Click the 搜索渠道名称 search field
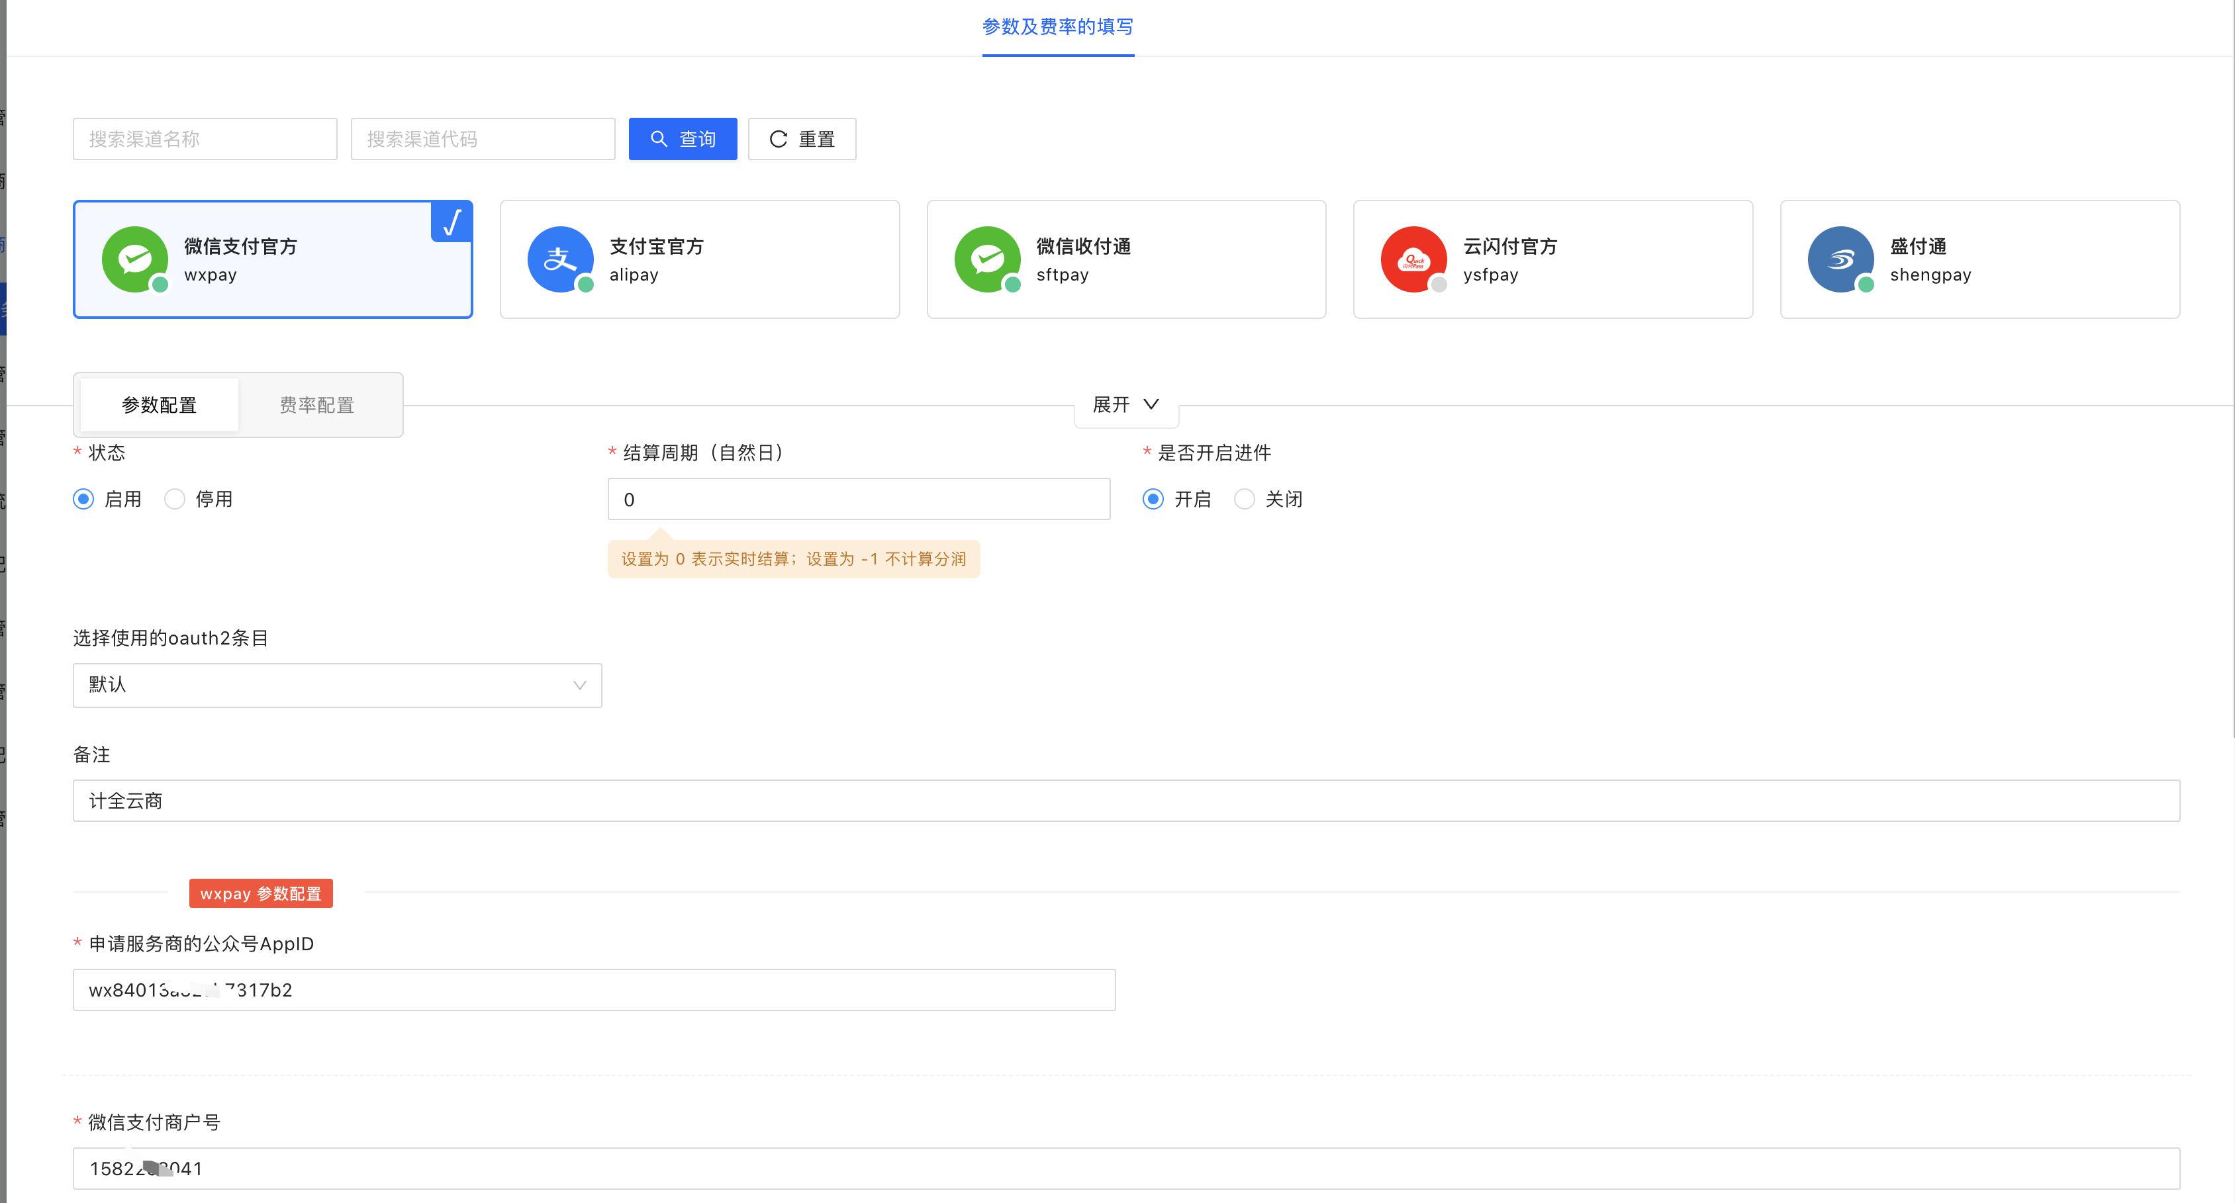The width and height of the screenshot is (2235, 1203). tap(205, 139)
